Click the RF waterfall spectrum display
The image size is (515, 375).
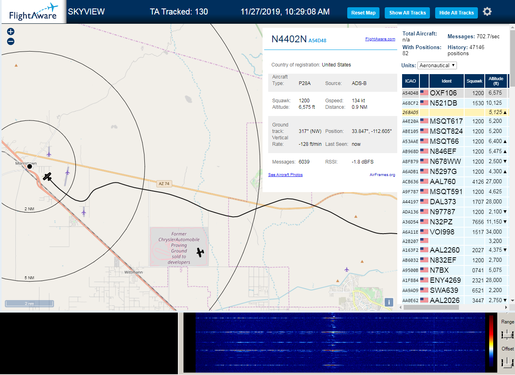tap(341, 343)
